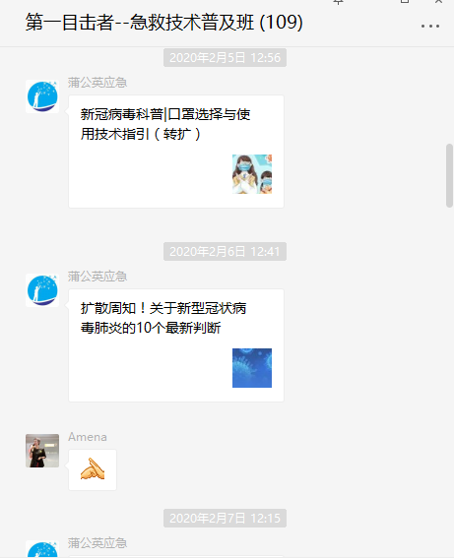Click the blue virus article thumbnail
The width and height of the screenshot is (454, 558).
[252, 368]
